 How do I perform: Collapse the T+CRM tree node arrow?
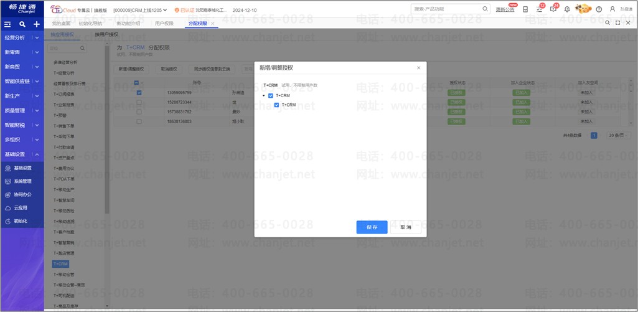tap(264, 96)
